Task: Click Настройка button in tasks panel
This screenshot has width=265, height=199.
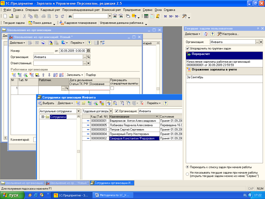Action: point(228,34)
